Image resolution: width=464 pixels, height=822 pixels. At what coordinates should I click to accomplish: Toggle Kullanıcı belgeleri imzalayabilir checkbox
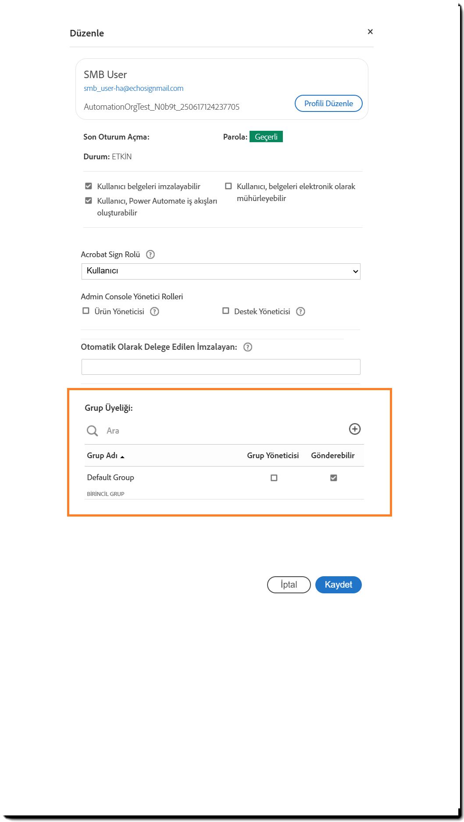tap(89, 186)
